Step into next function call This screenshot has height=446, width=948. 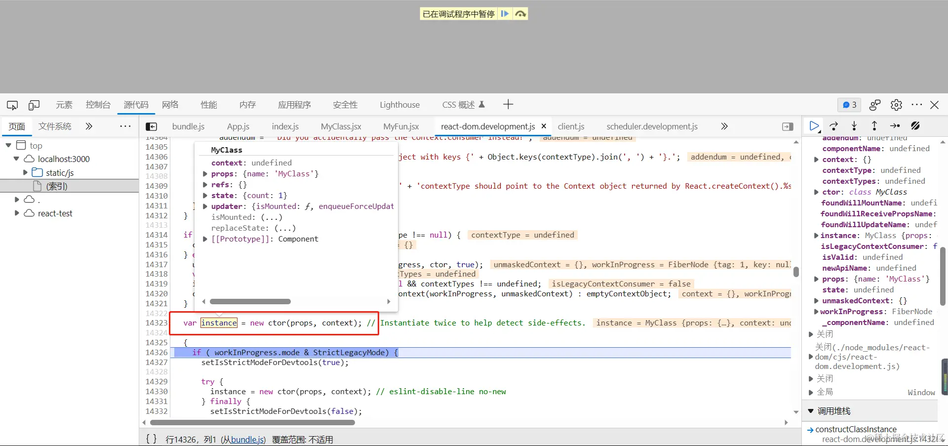[854, 126]
